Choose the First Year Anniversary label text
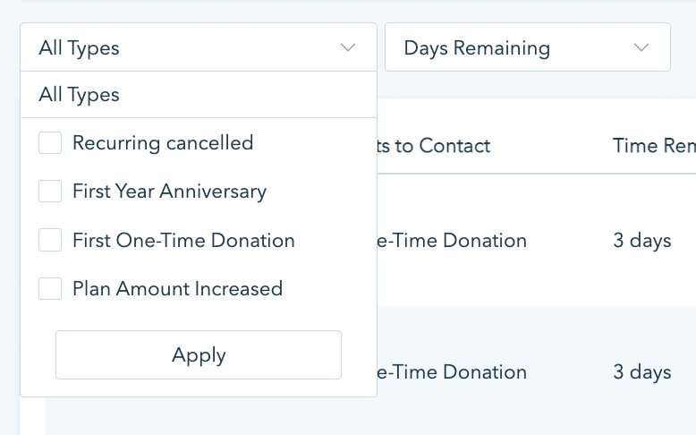This screenshot has height=435, width=696. click(169, 192)
